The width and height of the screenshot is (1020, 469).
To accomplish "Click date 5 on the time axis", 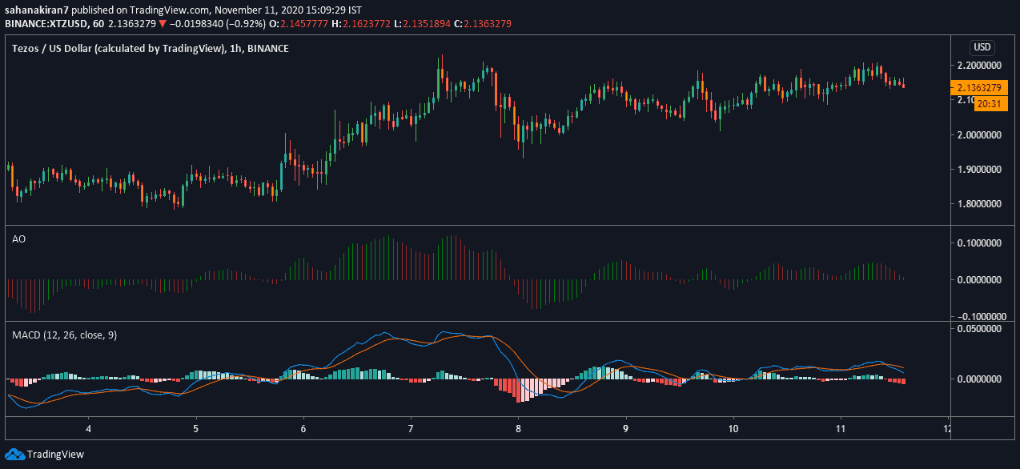I will pyautogui.click(x=196, y=428).
